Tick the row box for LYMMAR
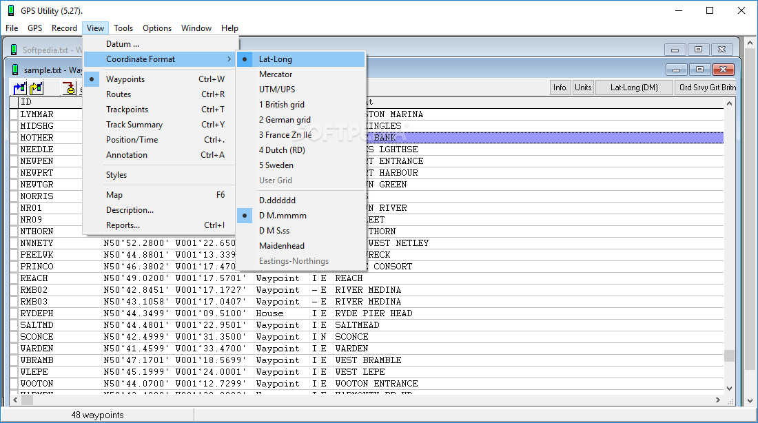Viewport: 758px width, 423px height. [x=14, y=114]
